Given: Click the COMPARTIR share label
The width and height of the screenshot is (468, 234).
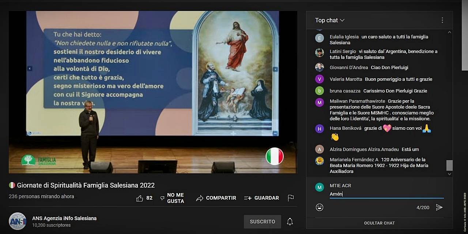Looking at the screenshot, I should pyautogui.click(x=221, y=198).
